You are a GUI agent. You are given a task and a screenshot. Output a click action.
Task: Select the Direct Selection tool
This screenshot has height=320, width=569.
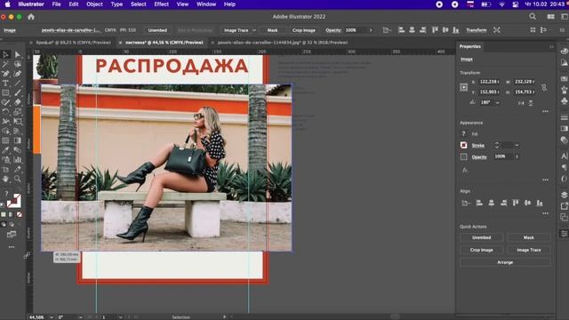tap(18, 55)
